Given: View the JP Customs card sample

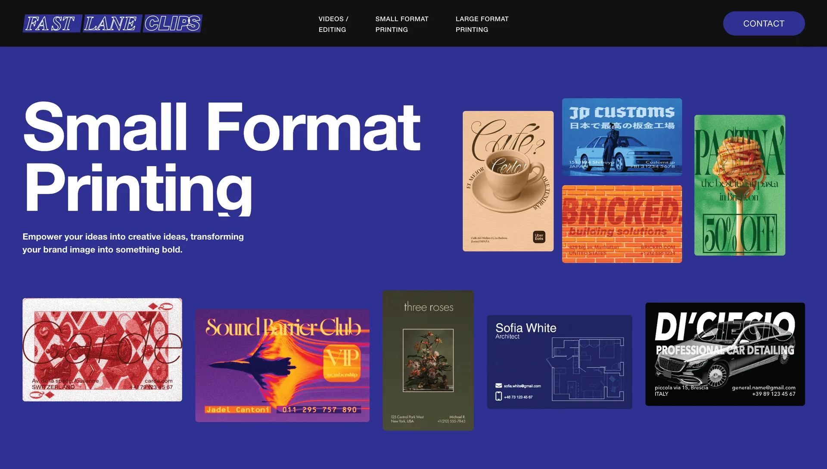Looking at the screenshot, I should [622, 137].
